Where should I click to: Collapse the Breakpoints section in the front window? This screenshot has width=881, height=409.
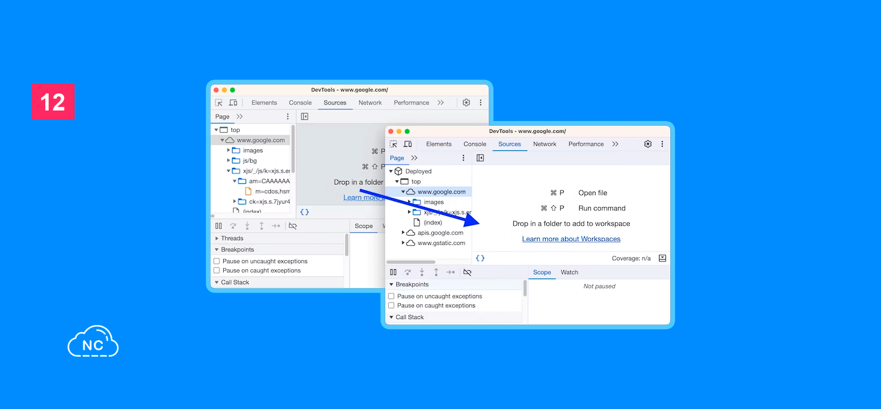click(x=391, y=284)
